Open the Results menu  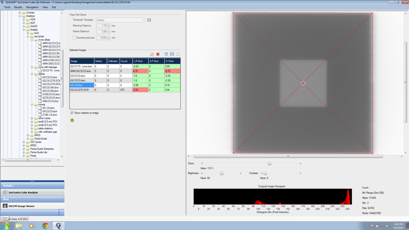pyautogui.click(x=18, y=7)
